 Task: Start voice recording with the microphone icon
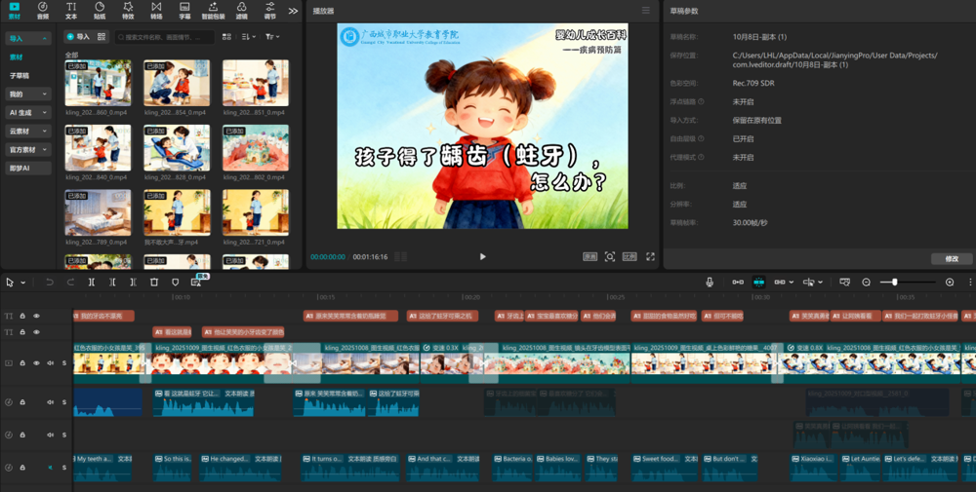tap(709, 282)
